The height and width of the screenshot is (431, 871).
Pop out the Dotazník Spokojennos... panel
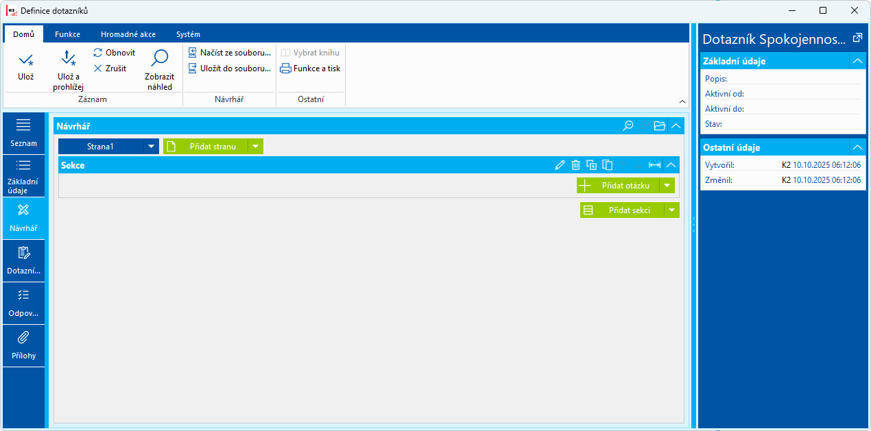[x=857, y=38]
